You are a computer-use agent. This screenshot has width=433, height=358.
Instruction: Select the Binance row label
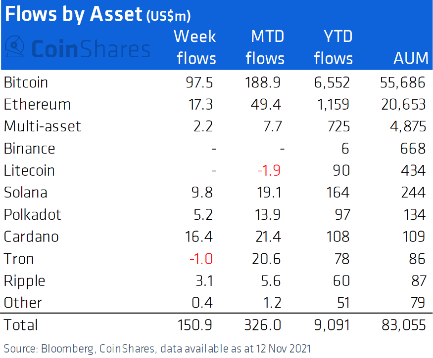coord(29,149)
